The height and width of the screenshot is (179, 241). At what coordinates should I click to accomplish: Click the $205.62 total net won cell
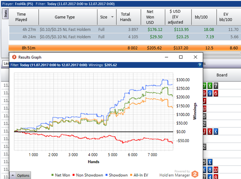(154, 48)
